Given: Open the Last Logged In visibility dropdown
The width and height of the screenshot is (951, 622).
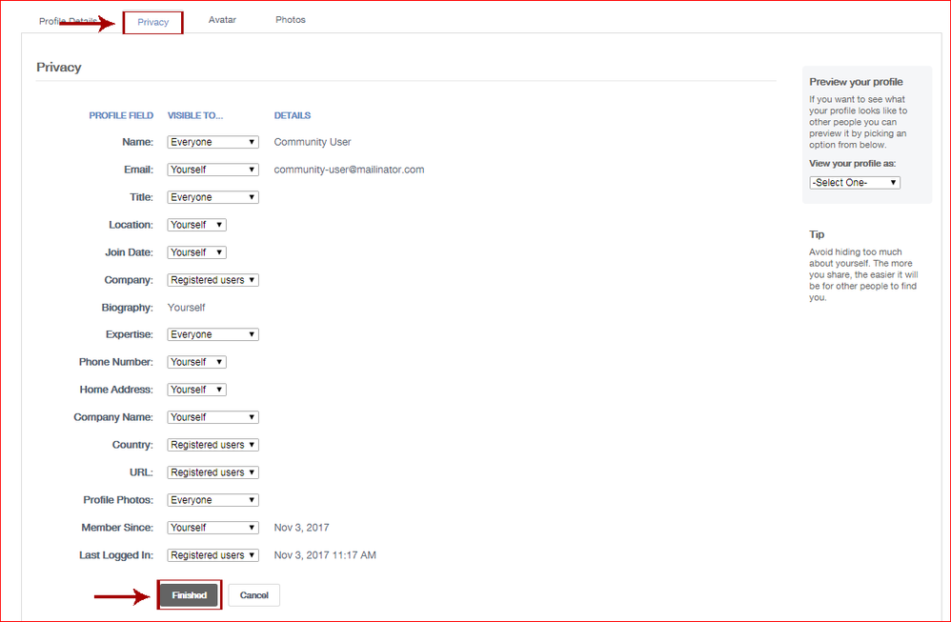Looking at the screenshot, I should [212, 555].
